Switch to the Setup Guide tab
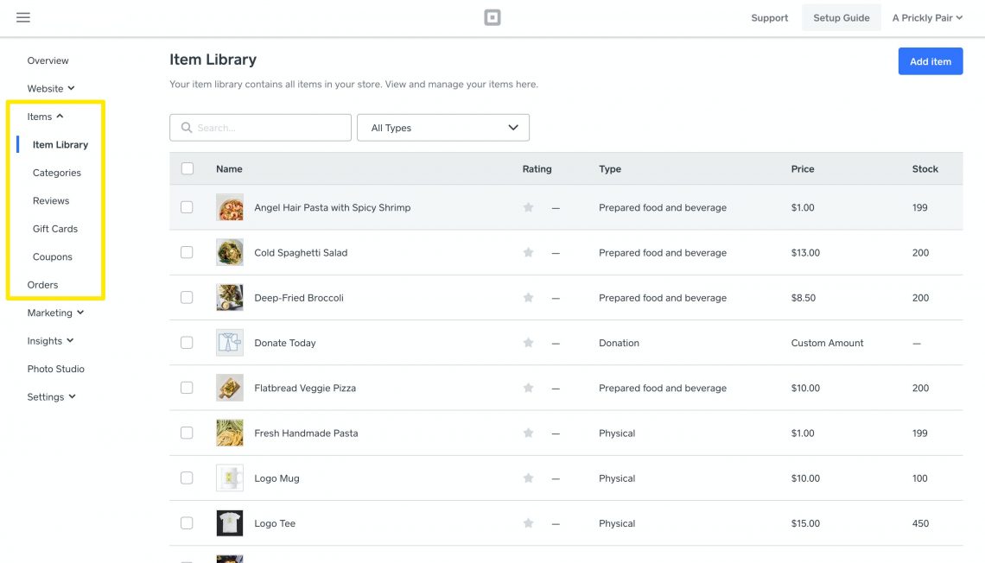Image resolution: width=985 pixels, height=563 pixels. point(841,16)
